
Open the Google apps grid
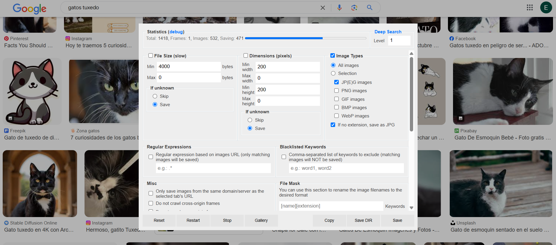(x=530, y=8)
